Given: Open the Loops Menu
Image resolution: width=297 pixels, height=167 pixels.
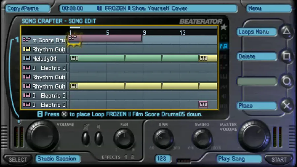Looking at the screenshot, I should (257, 32).
